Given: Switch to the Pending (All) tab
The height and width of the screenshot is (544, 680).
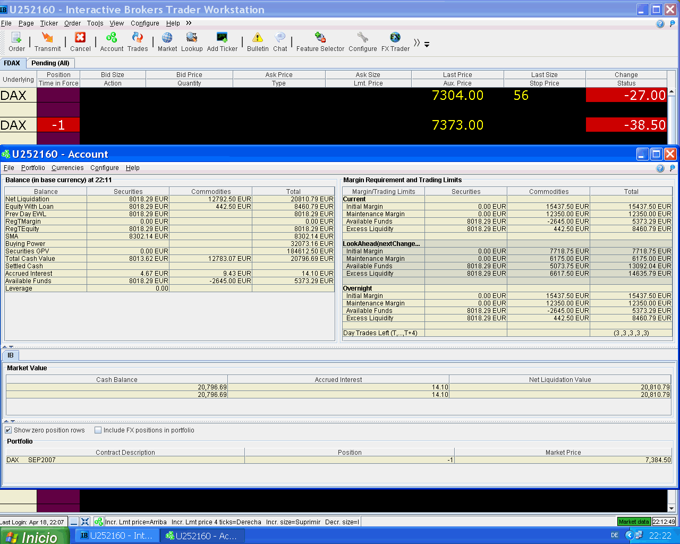Looking at the screenshot, I should [50, 63].
